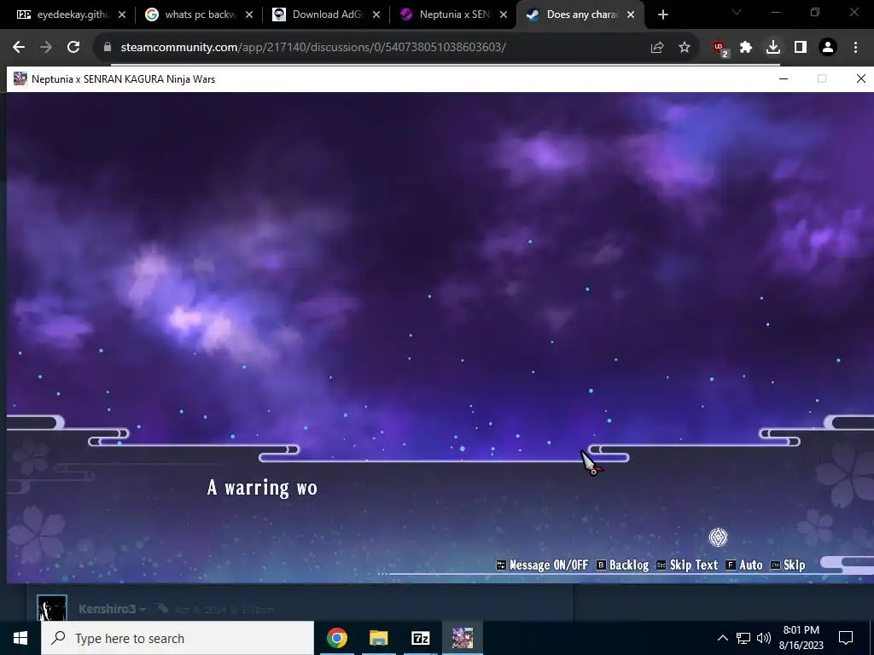Screen dimensions: 874x655
Task: Toggle the Chrome side panel
Action: (x=801, y=48)
